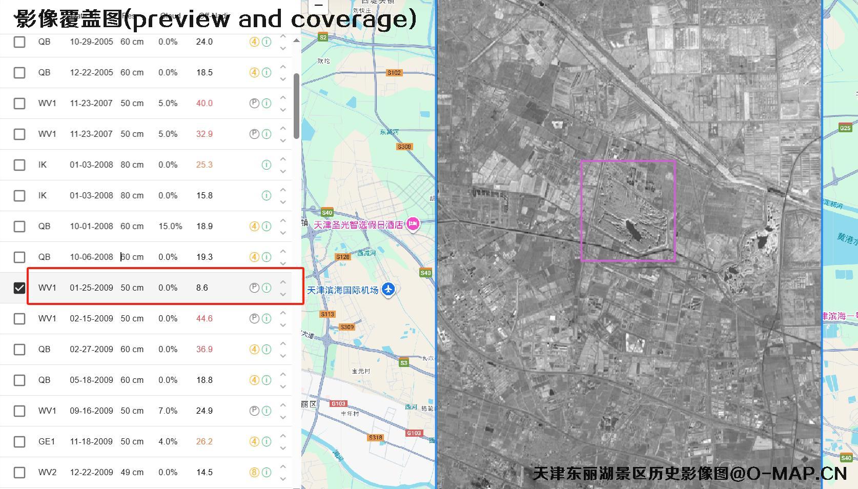Enable the WV1 02-15-2009 image checkbox
This screenshot has height=489, width=858.
point(19,319)
